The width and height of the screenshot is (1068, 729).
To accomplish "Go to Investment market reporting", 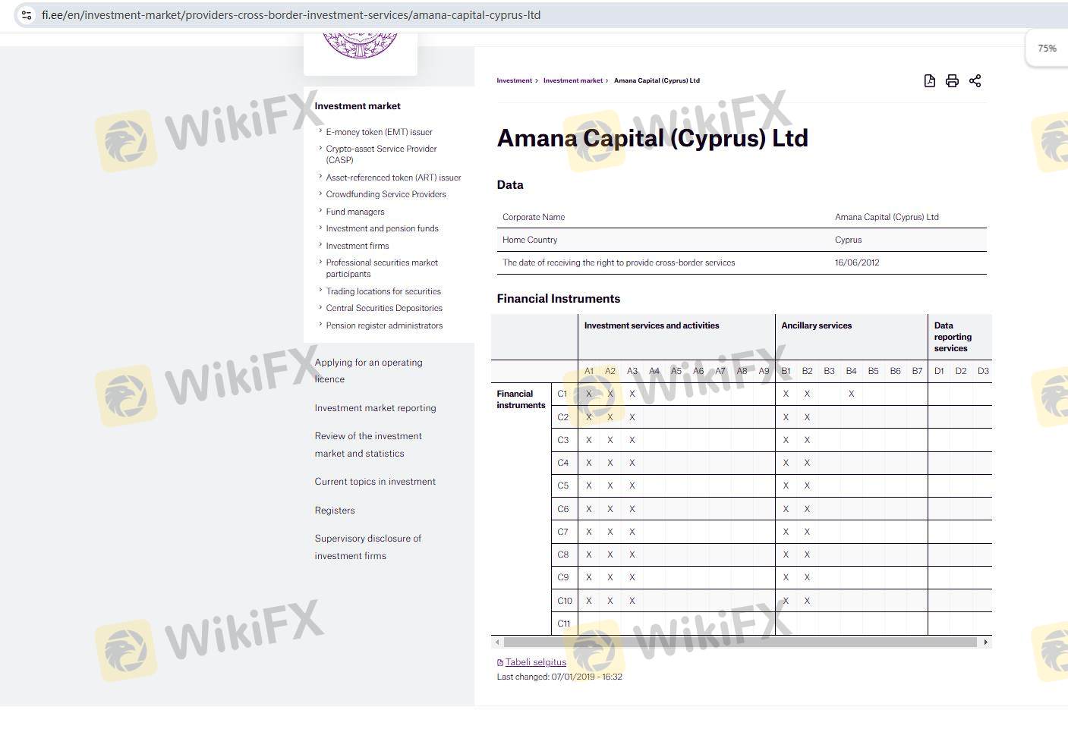I will point(375,408).
